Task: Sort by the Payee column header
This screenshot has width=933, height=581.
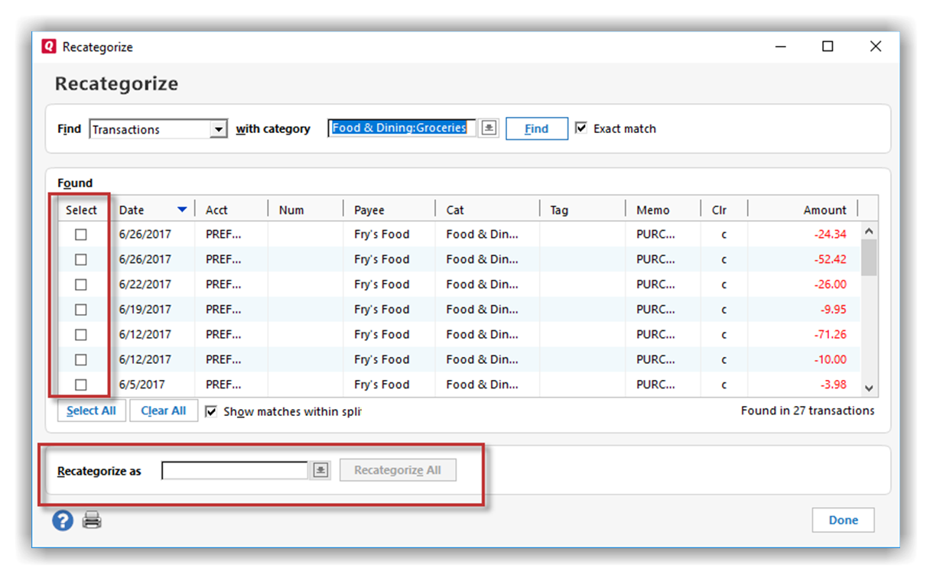Action: (369, 210)
